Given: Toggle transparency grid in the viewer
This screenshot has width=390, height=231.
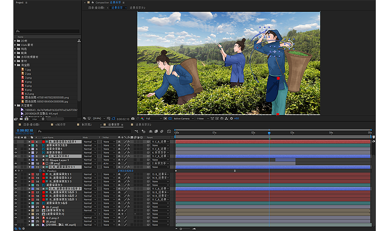Looking at the screenshot, I should (170, 118).
